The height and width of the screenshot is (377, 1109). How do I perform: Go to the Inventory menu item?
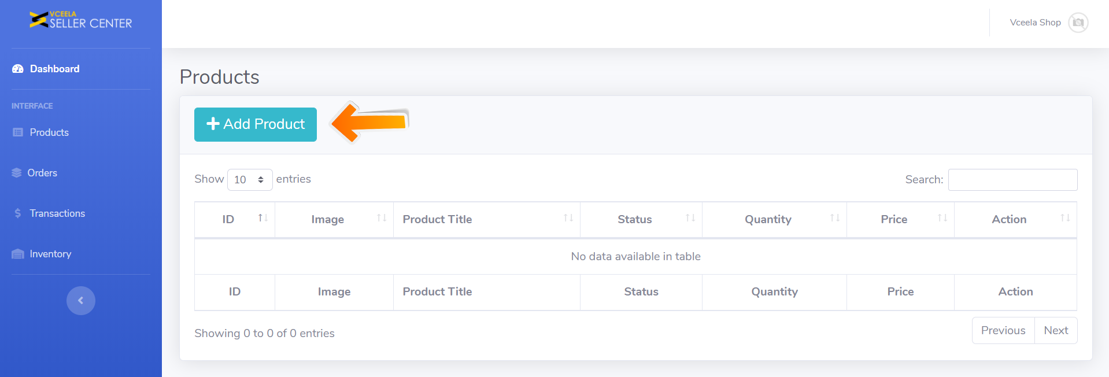(x=50, y=254)
